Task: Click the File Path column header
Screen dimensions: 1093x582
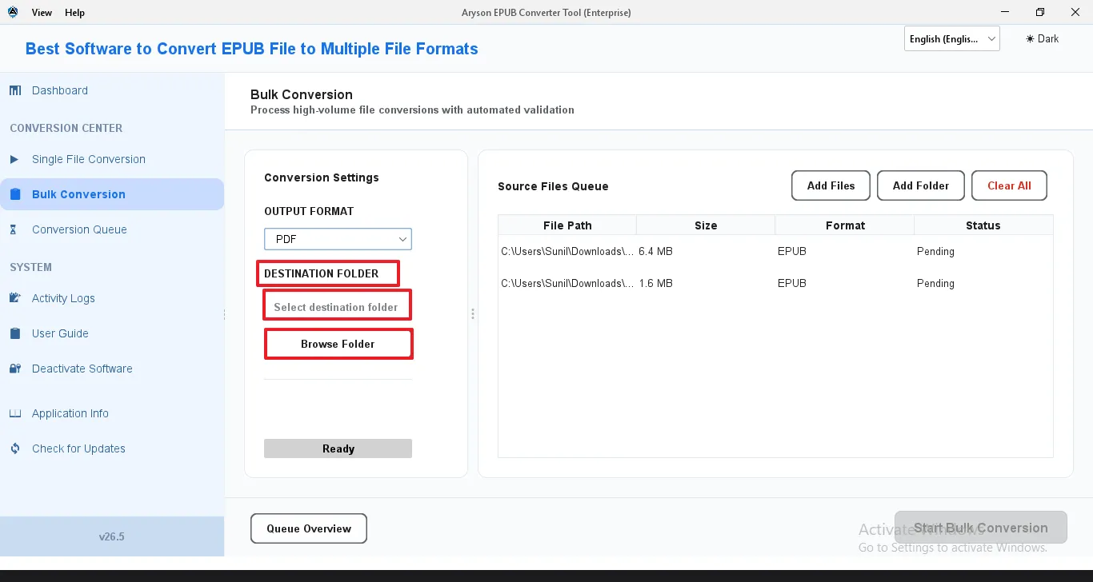Action: pyautogui.click(x=567, y=225)
